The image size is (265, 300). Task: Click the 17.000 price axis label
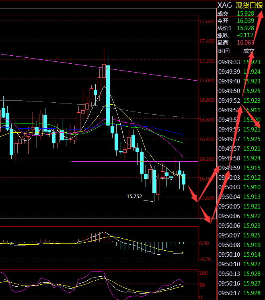207,80
